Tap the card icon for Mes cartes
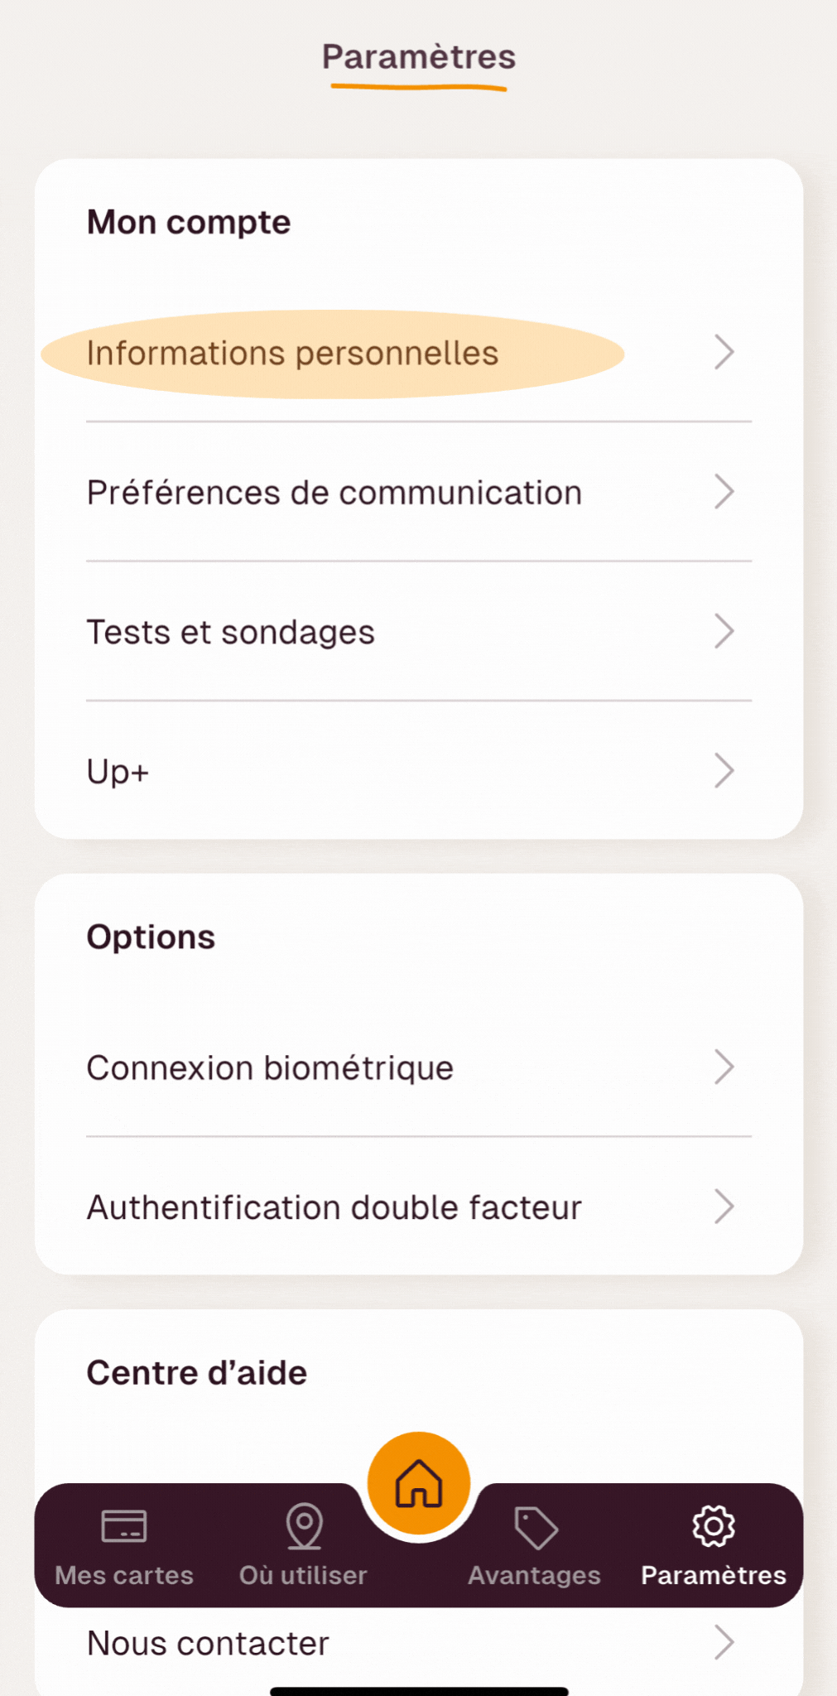The width and height of the screenshot is (837, 1696). click(x=124, y=1525)
